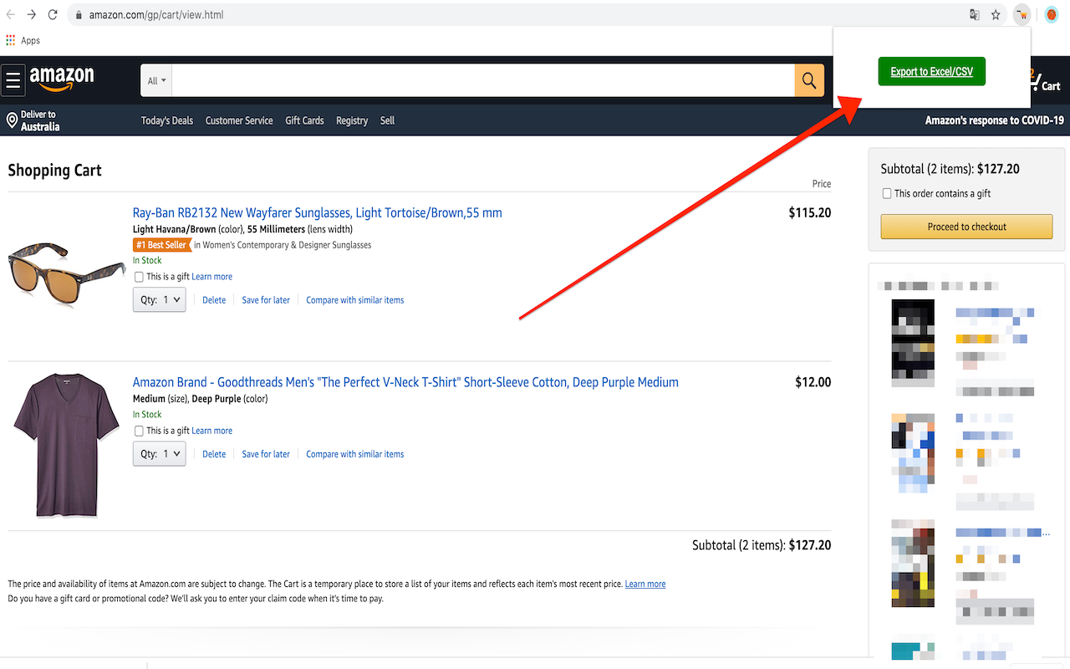This screenshot has height=669, width=1070.
Task: Open the Qty dropdown for Goodthreads T-shirt
Action: [x=159, y=453]
